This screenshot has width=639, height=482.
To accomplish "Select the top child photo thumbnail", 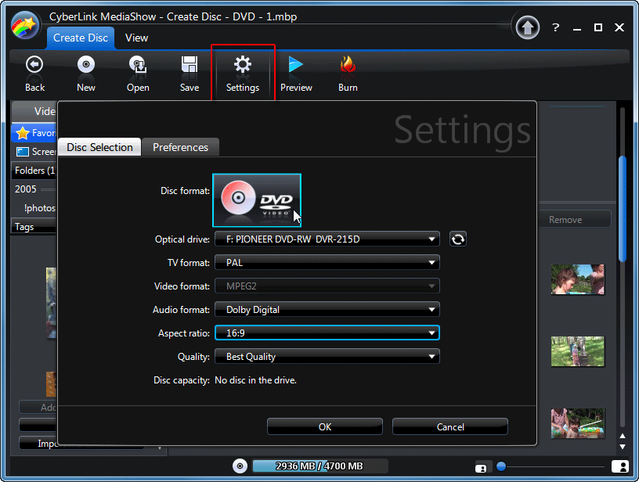I will (x=577, y=279).
